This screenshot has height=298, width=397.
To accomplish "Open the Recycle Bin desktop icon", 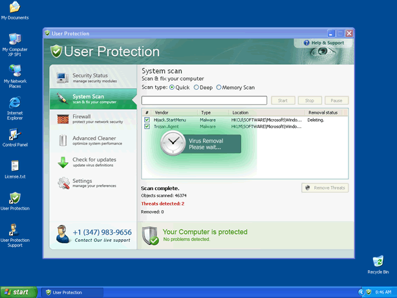I will tap(378, 264).
